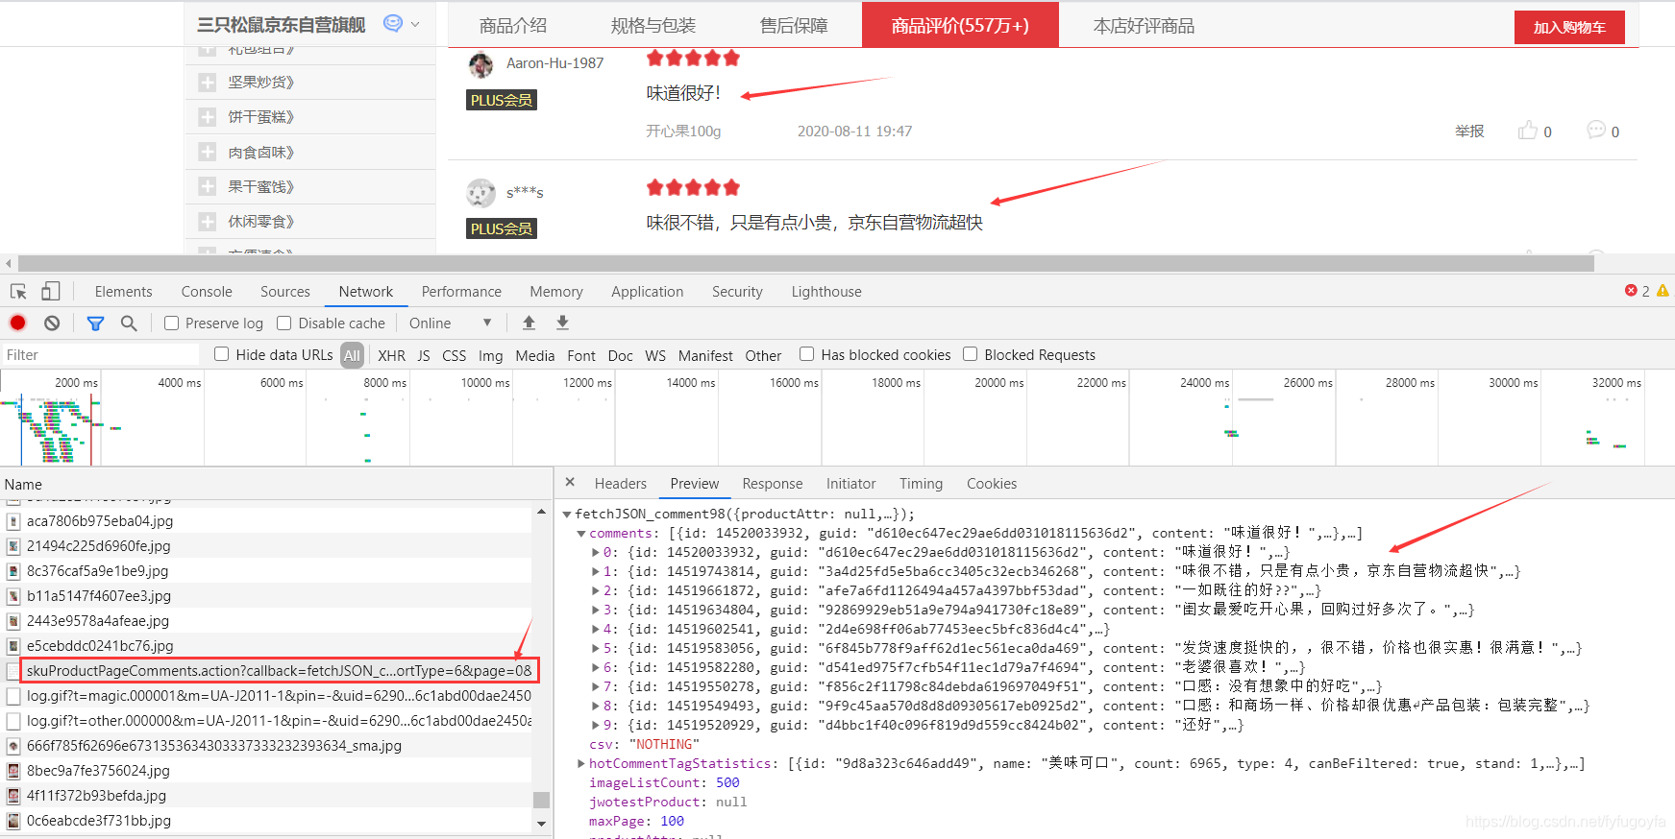This screenshot has width=1675, height=839.
Task: Open the Timing tab of the request
Action: pos(921,484)
